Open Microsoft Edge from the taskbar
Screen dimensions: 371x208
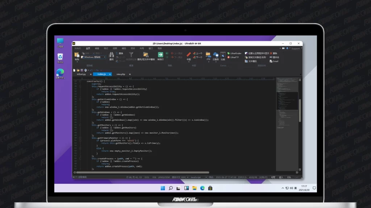click(202, 188)
